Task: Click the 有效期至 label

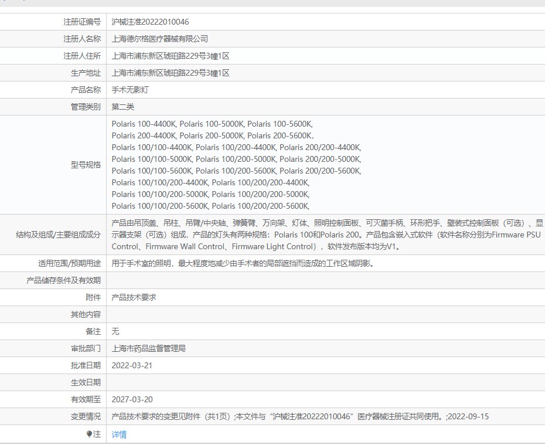Action: point(86,400)
